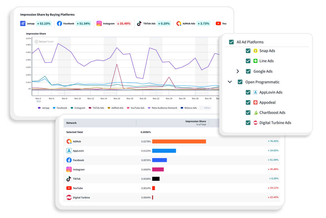
Task: Expand the Google Ads group chevron
Action: (238, 71)
